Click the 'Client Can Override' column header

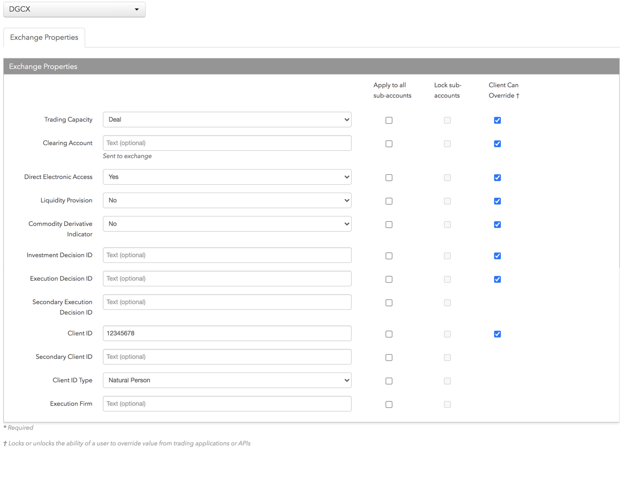[x=504, y=90]
